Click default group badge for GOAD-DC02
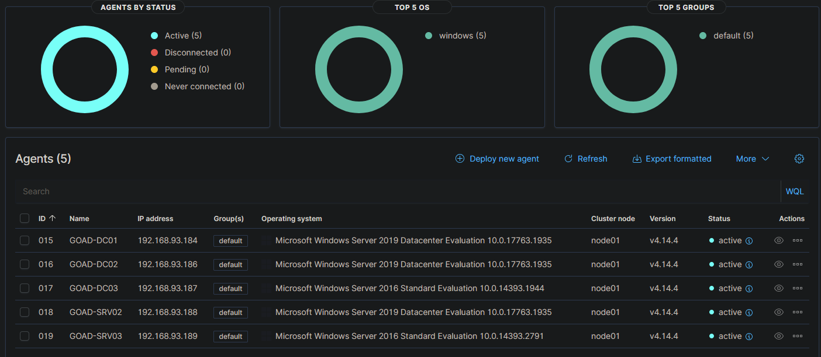This screenshot has width=821, height=357. point(230,265)
